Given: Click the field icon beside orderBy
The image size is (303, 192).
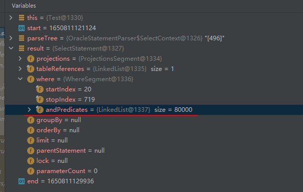Looking at the screenshot, I should pos(31,130).
